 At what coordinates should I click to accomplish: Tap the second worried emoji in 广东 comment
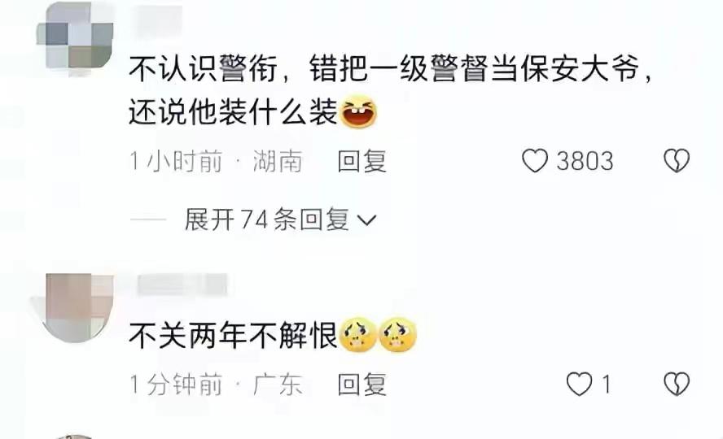(x=398, y=335)
